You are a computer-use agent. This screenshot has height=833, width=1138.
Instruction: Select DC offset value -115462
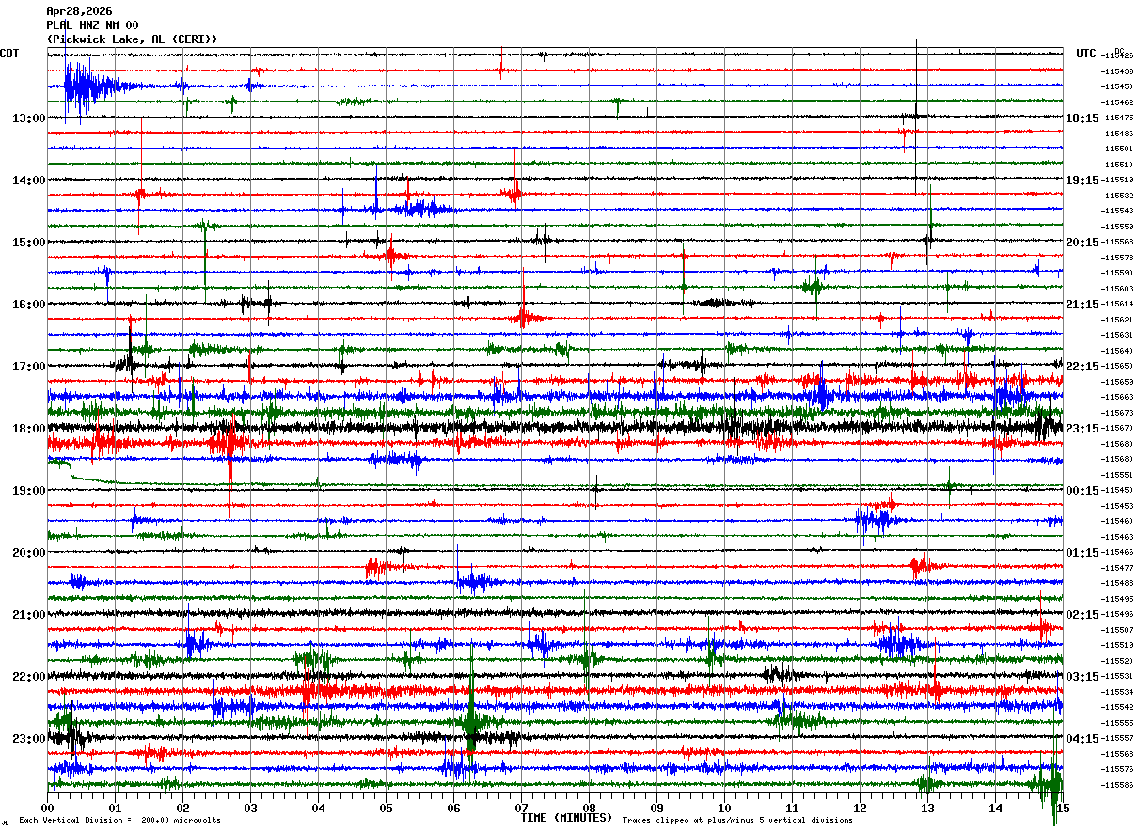(1117, 102)
